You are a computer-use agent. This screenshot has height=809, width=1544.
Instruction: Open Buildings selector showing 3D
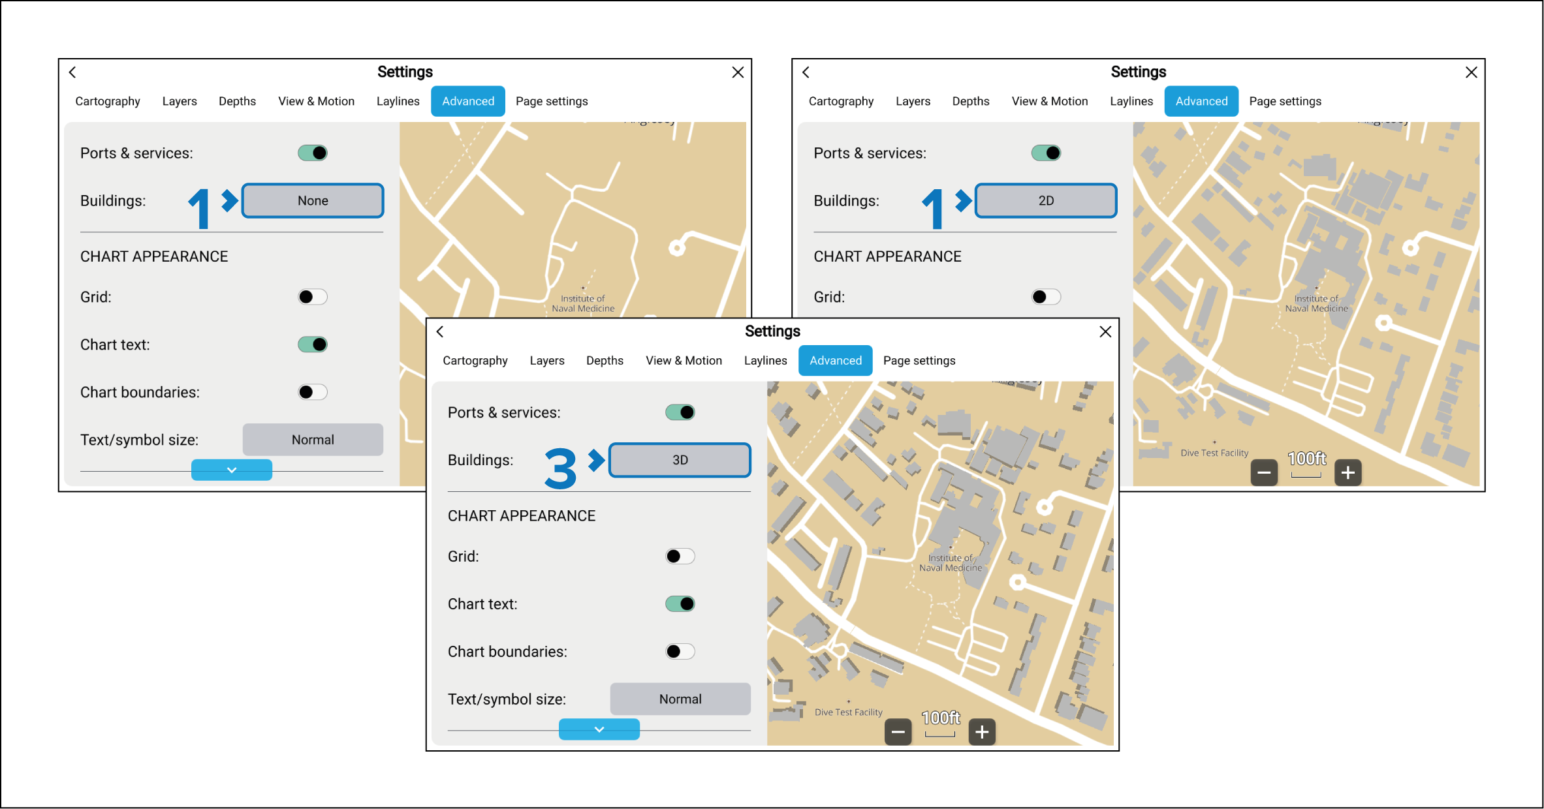tap(680, 460)
